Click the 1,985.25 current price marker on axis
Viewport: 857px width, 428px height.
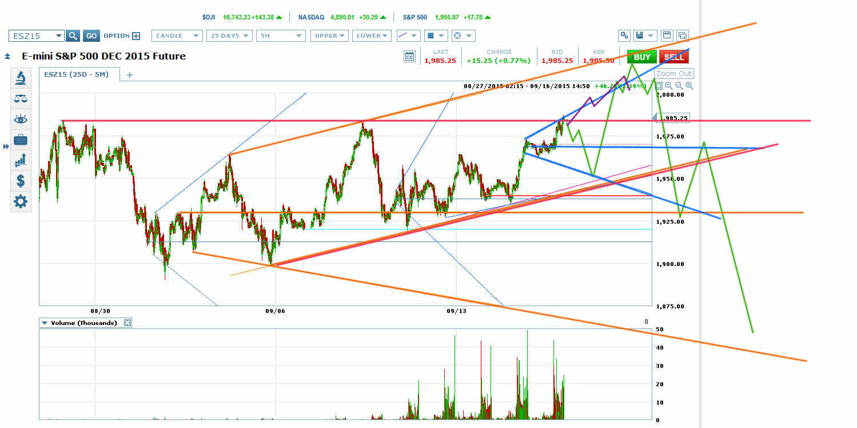point(672,118)
